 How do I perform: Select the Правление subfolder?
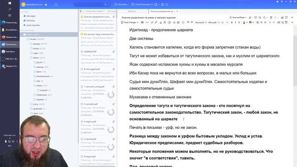(x=42, y=95)
